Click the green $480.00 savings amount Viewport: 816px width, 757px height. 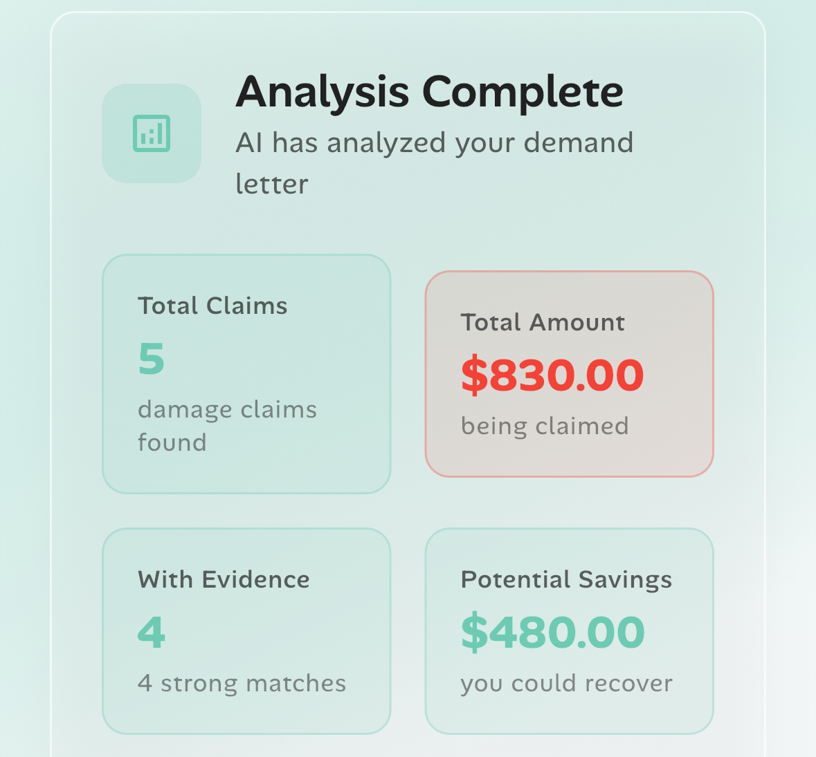click(x=552, y=631)
